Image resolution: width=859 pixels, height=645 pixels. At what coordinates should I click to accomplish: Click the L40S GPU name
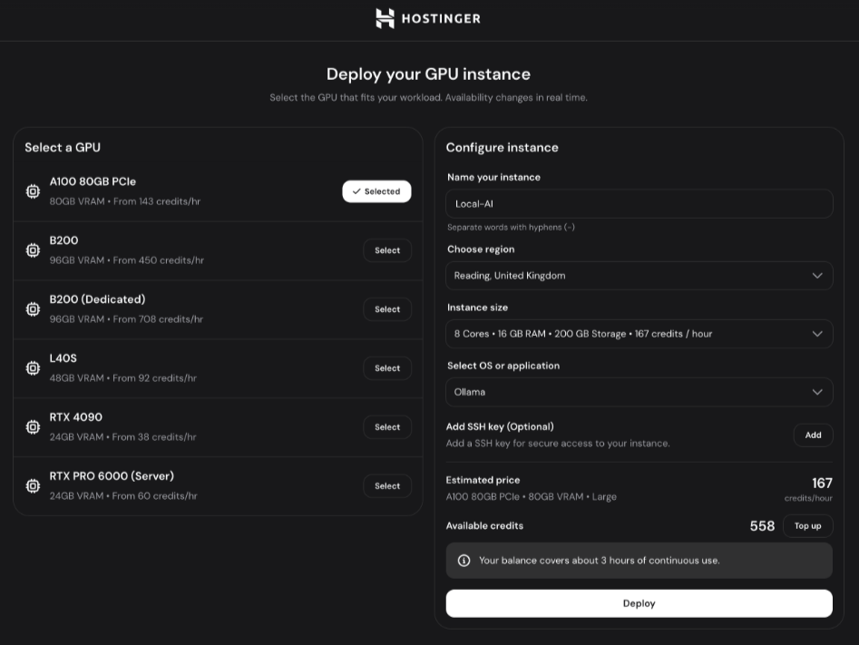[63, 358]
